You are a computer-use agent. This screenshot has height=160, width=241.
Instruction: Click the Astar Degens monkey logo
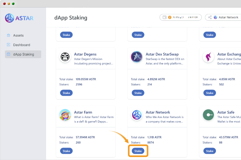click(x=65, y=57)
